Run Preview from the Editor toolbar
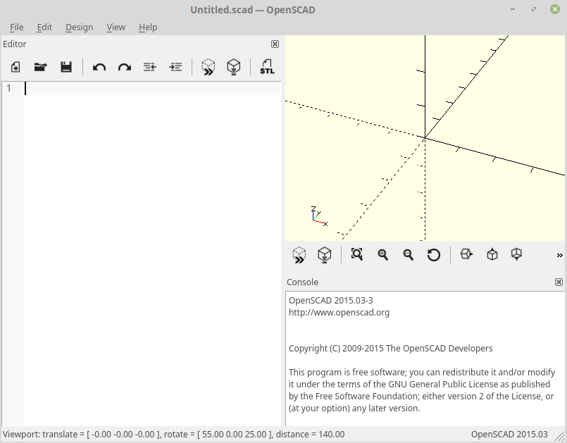The image size is (567, 443). point(208,68)
